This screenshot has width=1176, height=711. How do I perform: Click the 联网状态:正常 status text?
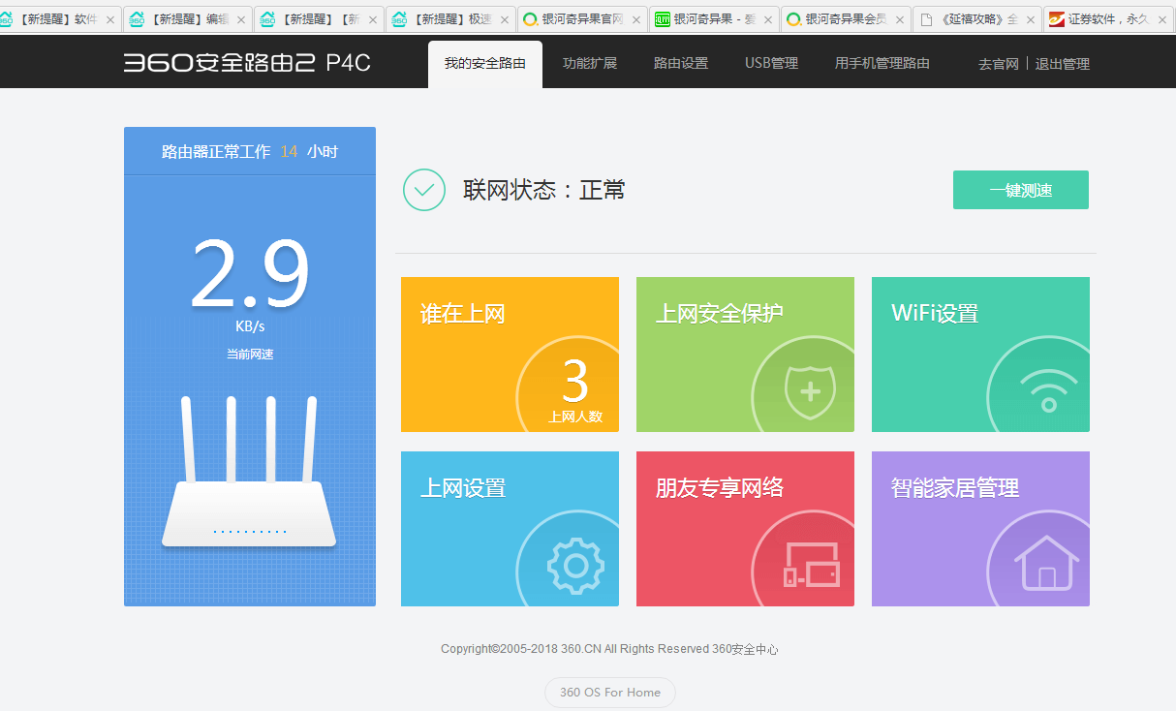coord(544,190)
